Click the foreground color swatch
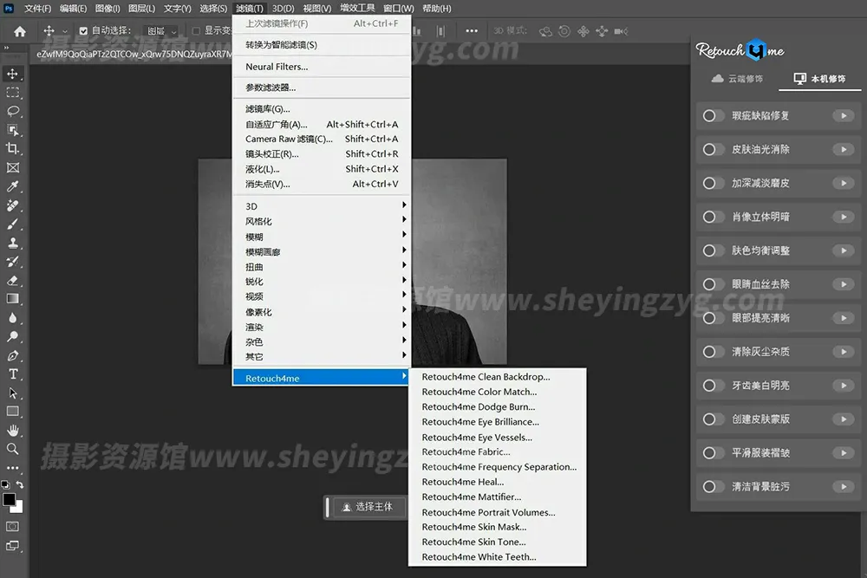 pyautogui.click(x=9, y=499)
